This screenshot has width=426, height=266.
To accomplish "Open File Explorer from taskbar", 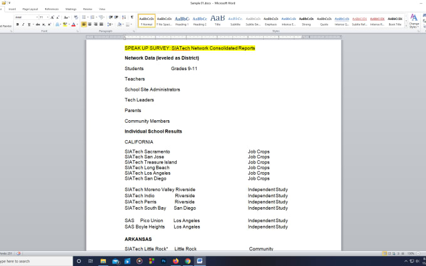I will (x=103, y=261).
